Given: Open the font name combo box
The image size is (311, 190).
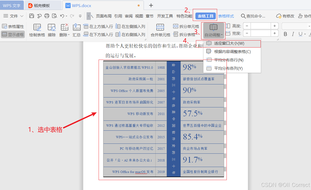Looking at the screenshot, I should click(x=296, y=26).
